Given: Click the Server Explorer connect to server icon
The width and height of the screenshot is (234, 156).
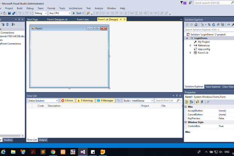Looking at the screenshot, I should [x=13, y=24].
